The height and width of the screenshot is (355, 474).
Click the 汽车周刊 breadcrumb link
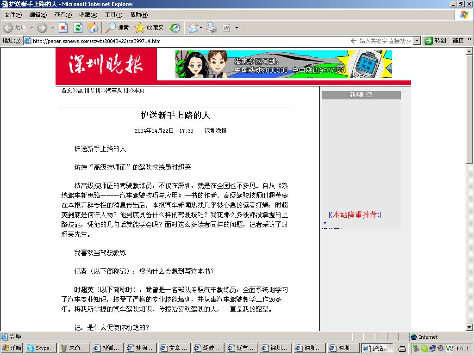point(117,91)
